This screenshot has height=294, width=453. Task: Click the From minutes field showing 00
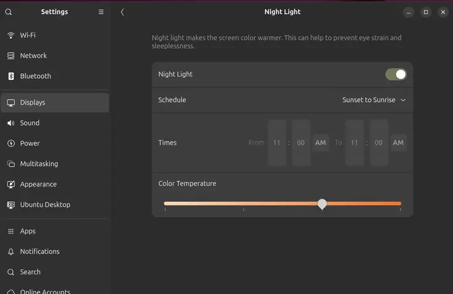tap(301, 143)
